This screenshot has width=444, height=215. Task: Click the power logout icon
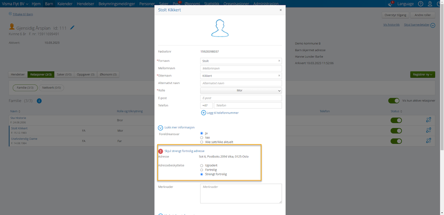439,4
